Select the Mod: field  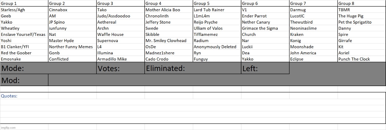(24, 80)
